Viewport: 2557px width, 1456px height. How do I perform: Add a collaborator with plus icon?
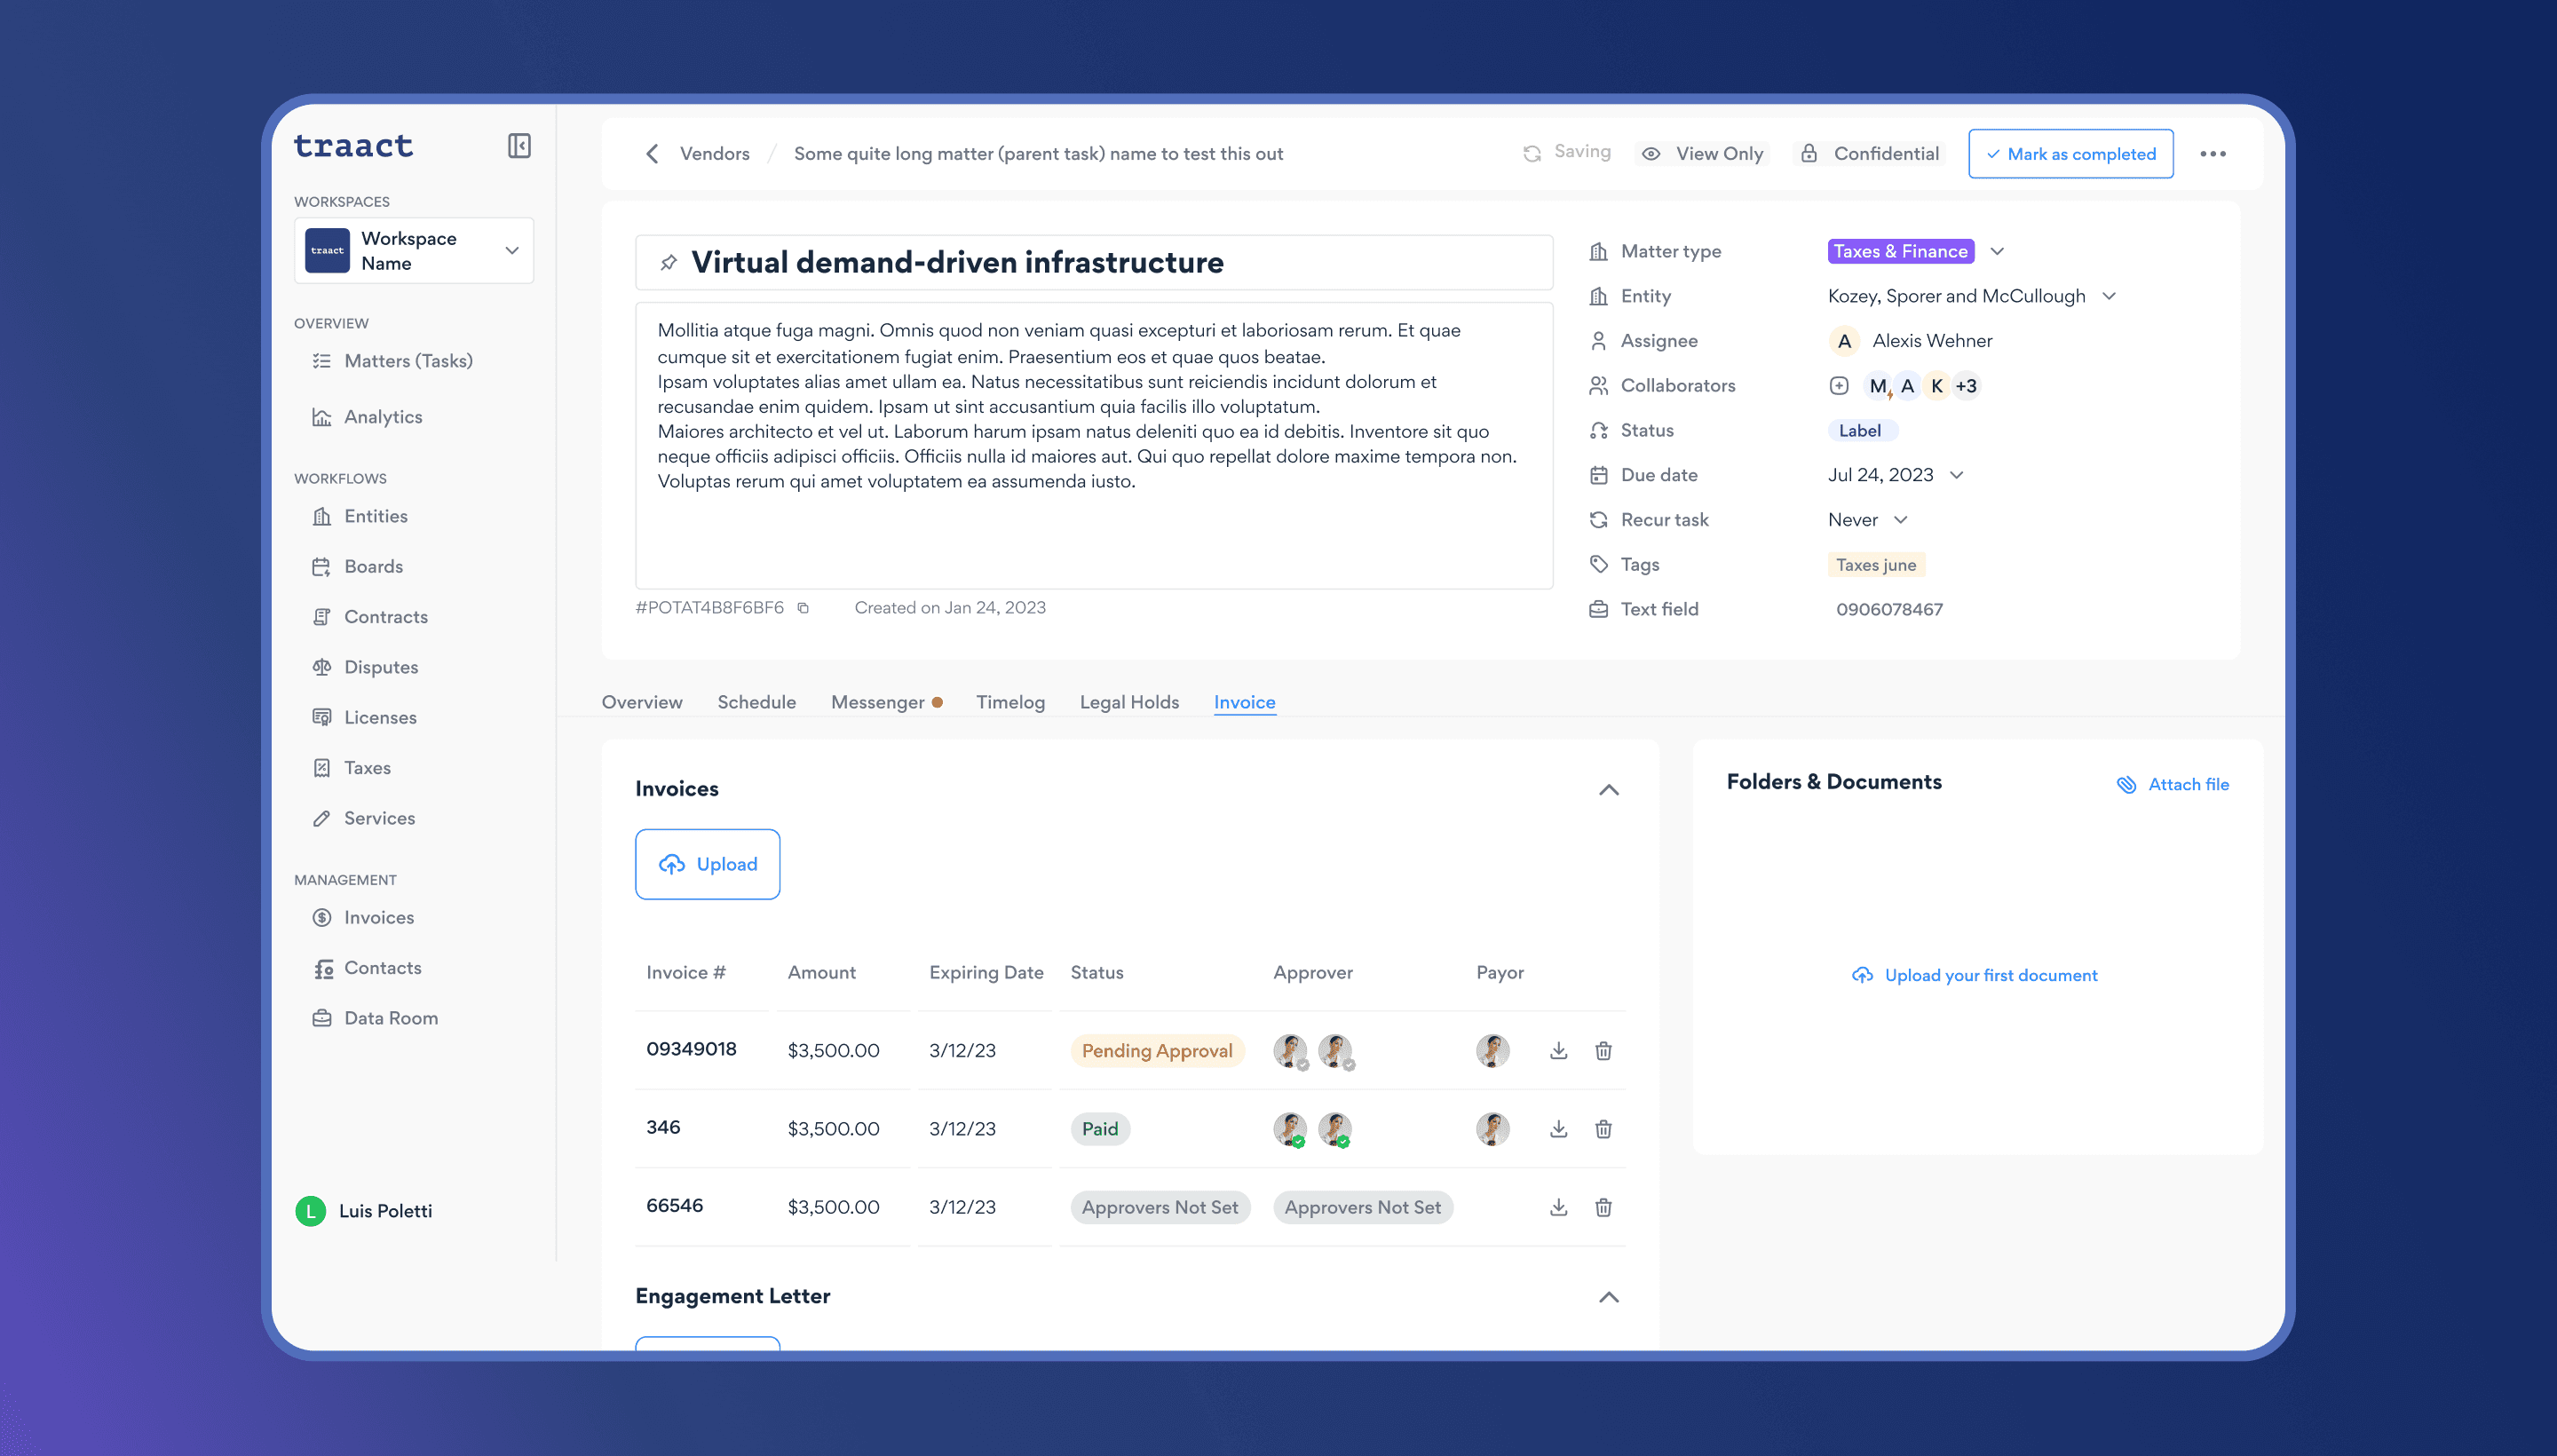tap(1839, 386)
